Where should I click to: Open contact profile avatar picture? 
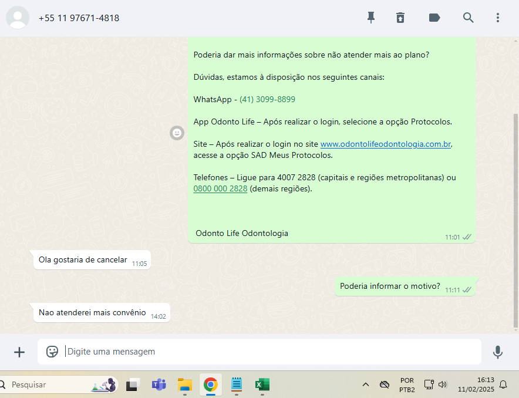tap(18, 18)
